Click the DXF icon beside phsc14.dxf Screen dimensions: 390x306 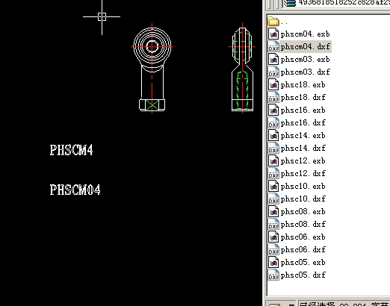(x=273, y=148)
